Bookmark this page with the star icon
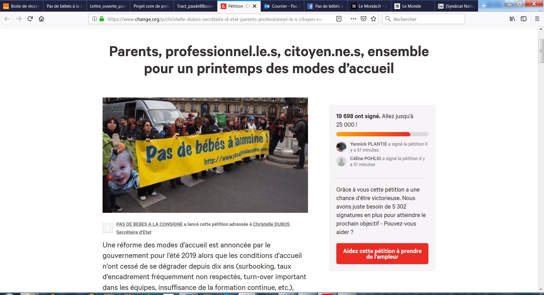 (x=373, y=19)
